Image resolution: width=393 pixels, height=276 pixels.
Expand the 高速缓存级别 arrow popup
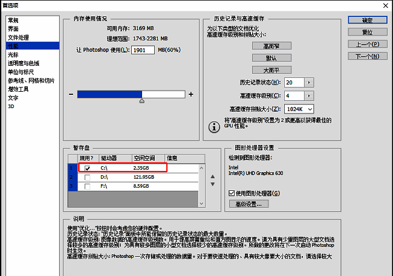click(309, 95)
